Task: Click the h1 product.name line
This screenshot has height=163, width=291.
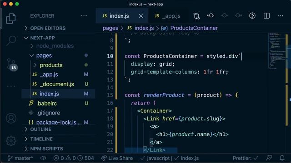Action: pyautogui.click(x=192, y=134)
